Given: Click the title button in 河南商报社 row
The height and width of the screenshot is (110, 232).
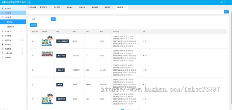Looking at the screenshot, I should click(x=60, y=70).
